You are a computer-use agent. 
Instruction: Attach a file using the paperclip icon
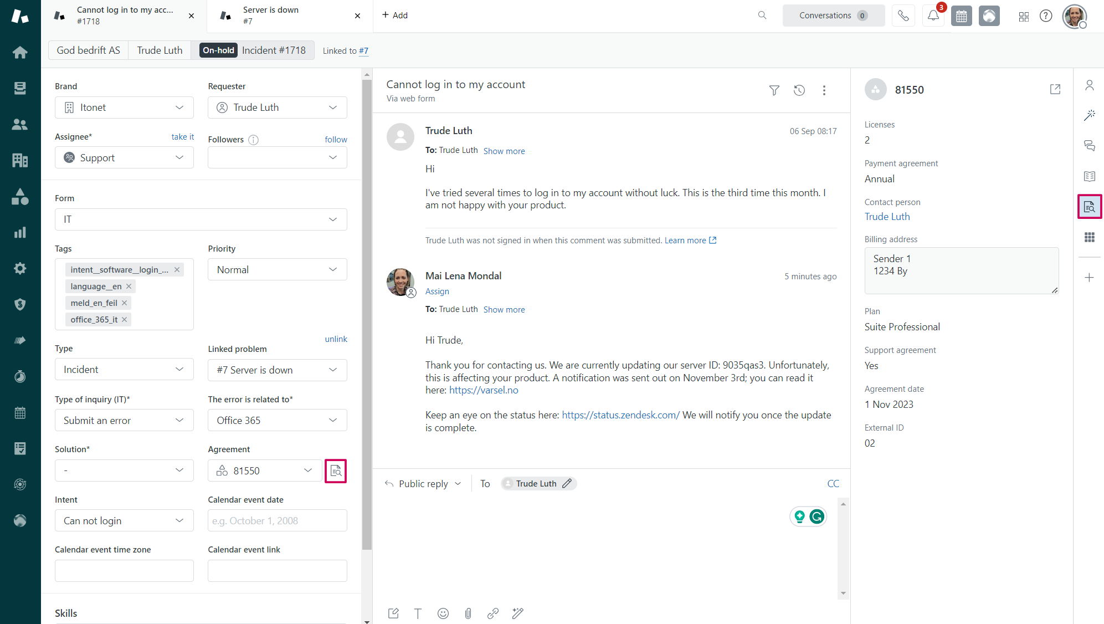[x=468, y=613]
